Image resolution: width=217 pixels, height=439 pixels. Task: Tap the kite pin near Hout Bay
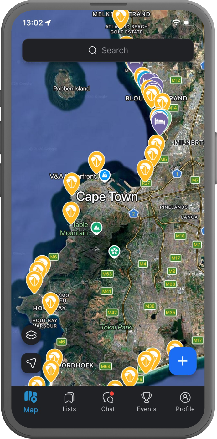(x=50, y=302)
